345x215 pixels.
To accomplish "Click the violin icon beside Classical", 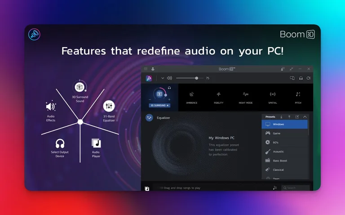I will click(268, 170).
